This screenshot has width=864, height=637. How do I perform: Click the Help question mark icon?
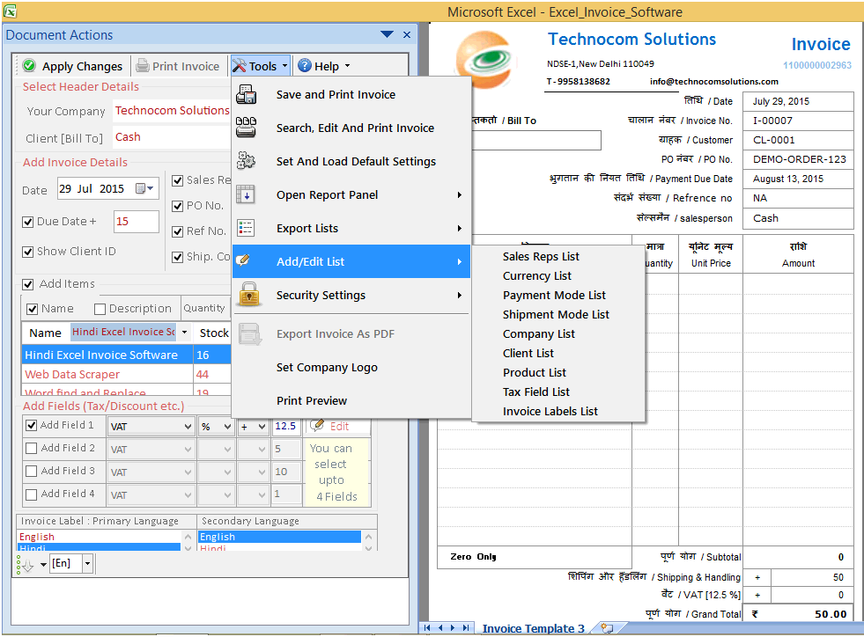[x=306, y=65]
